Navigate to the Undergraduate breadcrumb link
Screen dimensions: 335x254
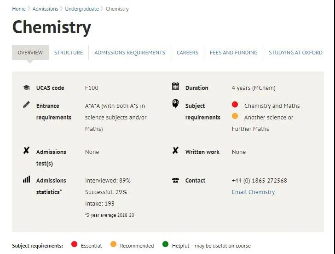click(82, 9)
